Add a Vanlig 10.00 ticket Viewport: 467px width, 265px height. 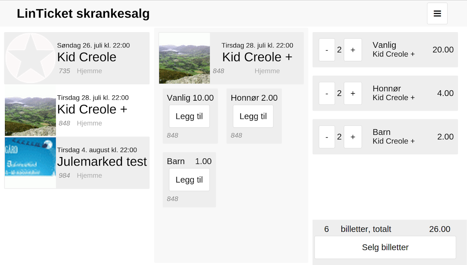point(189,116)
